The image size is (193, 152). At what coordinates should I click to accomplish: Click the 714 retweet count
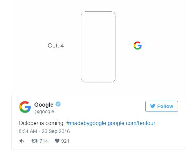(x=44, y=141)
